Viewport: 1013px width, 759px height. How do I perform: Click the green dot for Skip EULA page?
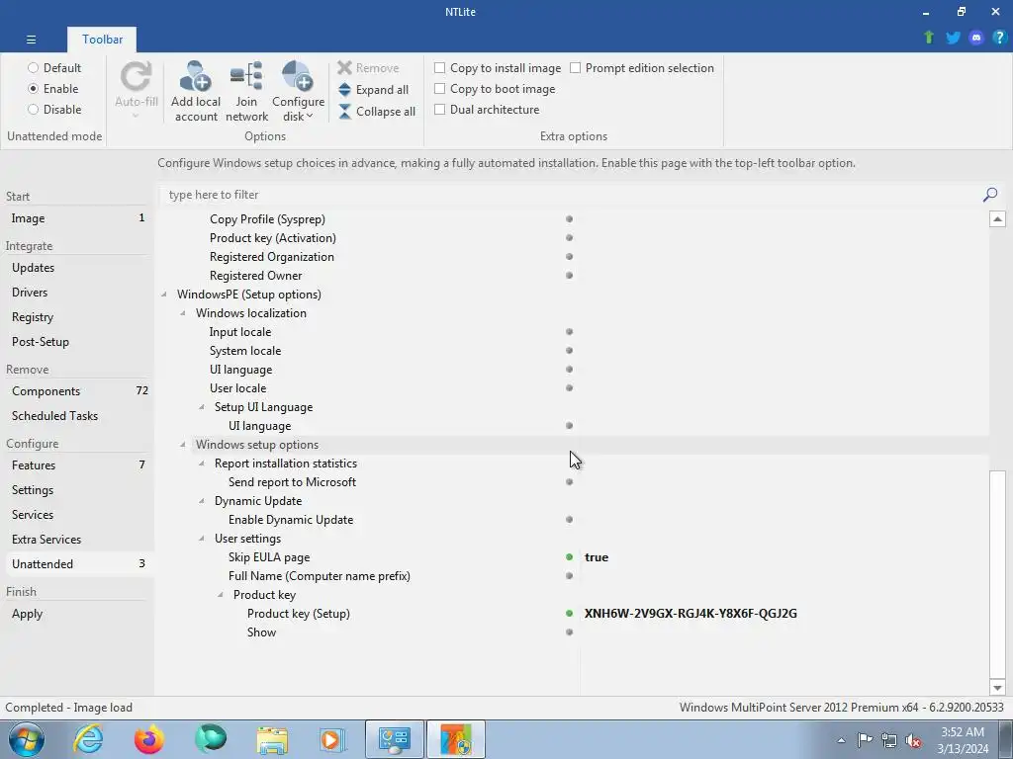(x=569, y=557)
